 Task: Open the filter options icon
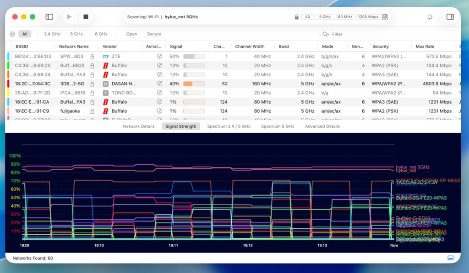12,34
